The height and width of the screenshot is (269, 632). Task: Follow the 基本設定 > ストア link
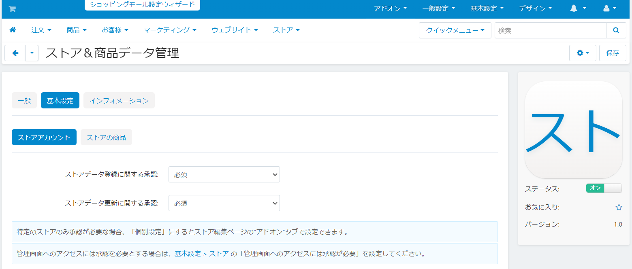pyautogui.click(x=202, y=254)
